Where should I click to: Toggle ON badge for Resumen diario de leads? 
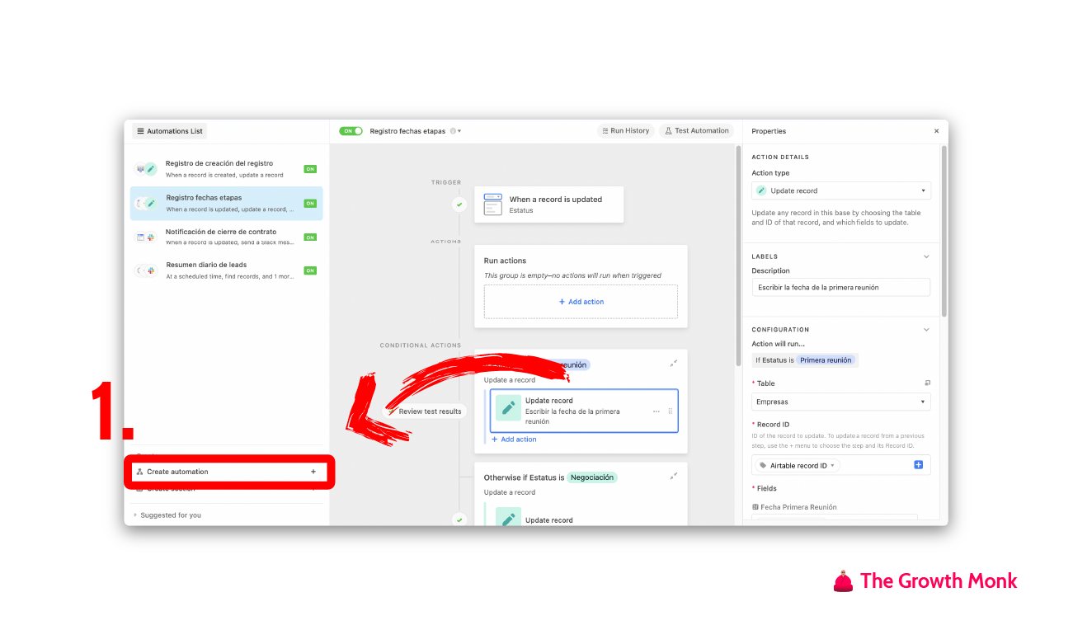tap(310, 270)
